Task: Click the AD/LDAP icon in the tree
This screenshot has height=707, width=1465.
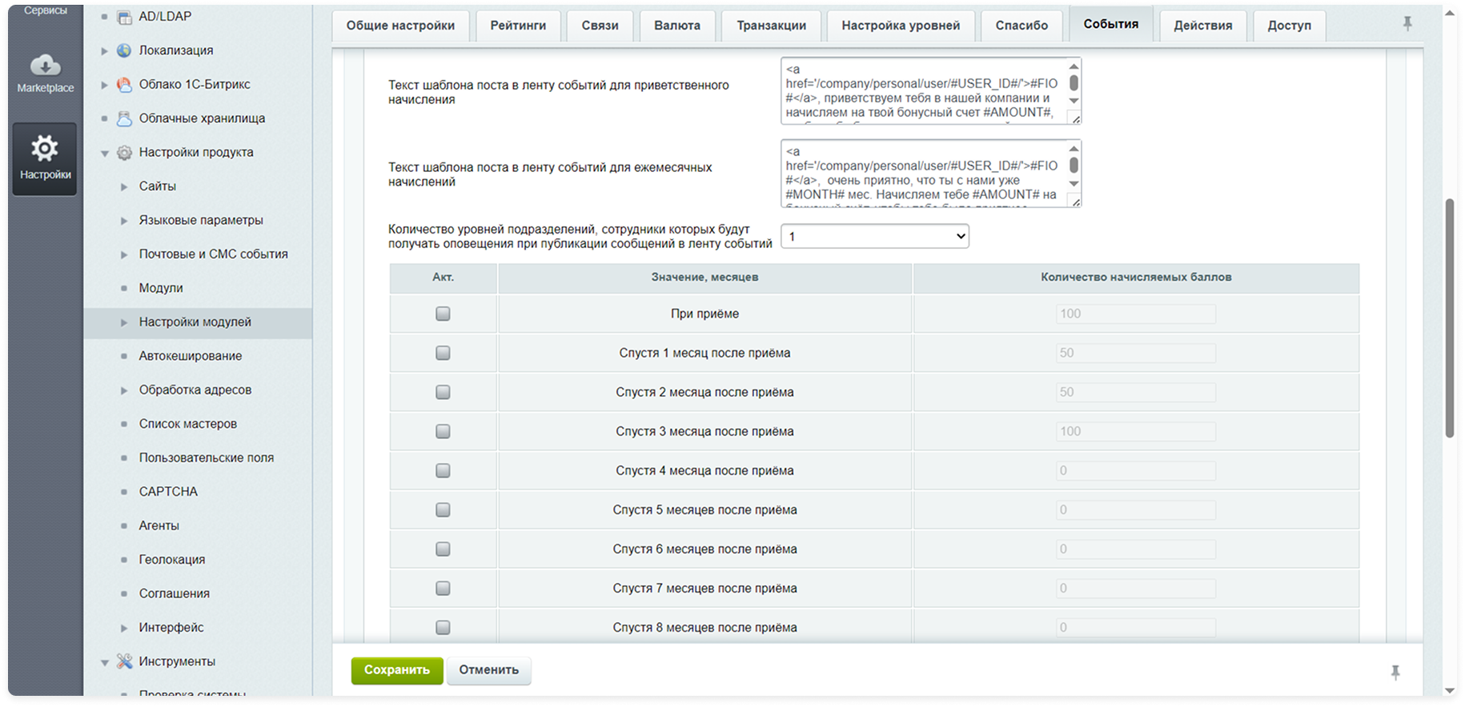Action: tap(124, 17)
